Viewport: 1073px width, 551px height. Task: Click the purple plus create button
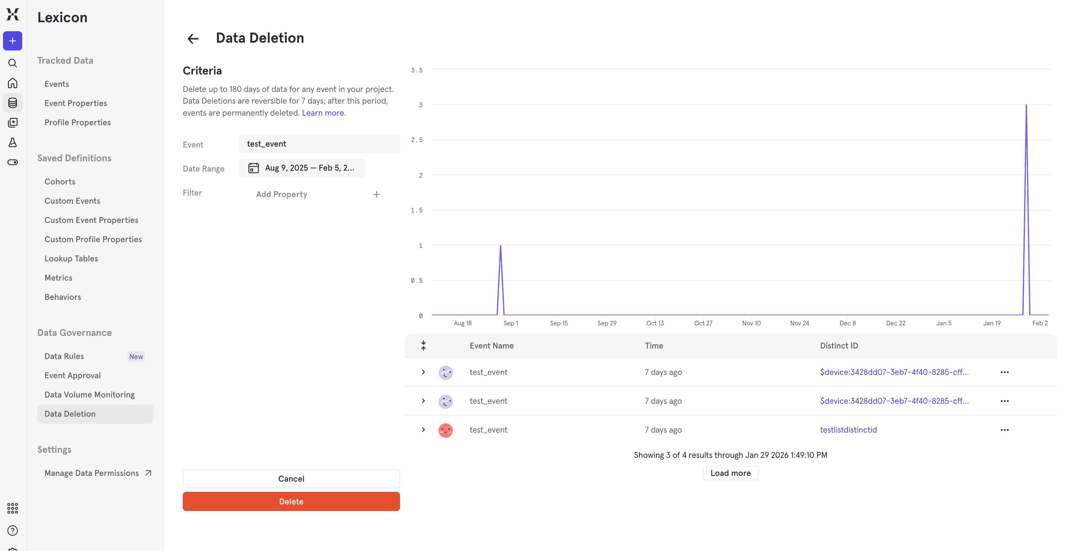click(x=13, y=41)
